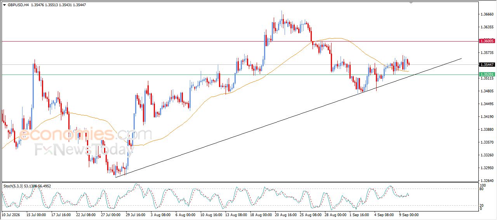Click the 10 Aug 16:00 time label
This screenshot has width=497, height=220.
click(211, 215)
